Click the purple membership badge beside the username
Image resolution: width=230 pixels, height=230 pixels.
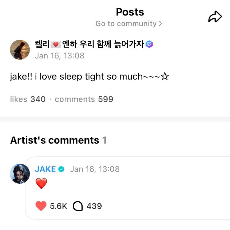[x=149, y=44]
